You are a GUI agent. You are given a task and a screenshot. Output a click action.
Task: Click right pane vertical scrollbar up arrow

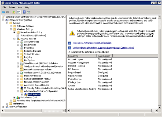160,17
